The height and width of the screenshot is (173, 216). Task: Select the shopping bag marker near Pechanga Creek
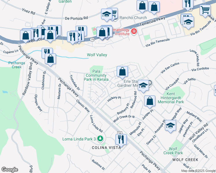pyautogui.click(x=51, y=59)
